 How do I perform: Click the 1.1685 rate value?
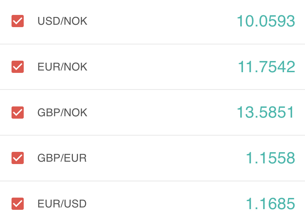(x=270, y=204)
